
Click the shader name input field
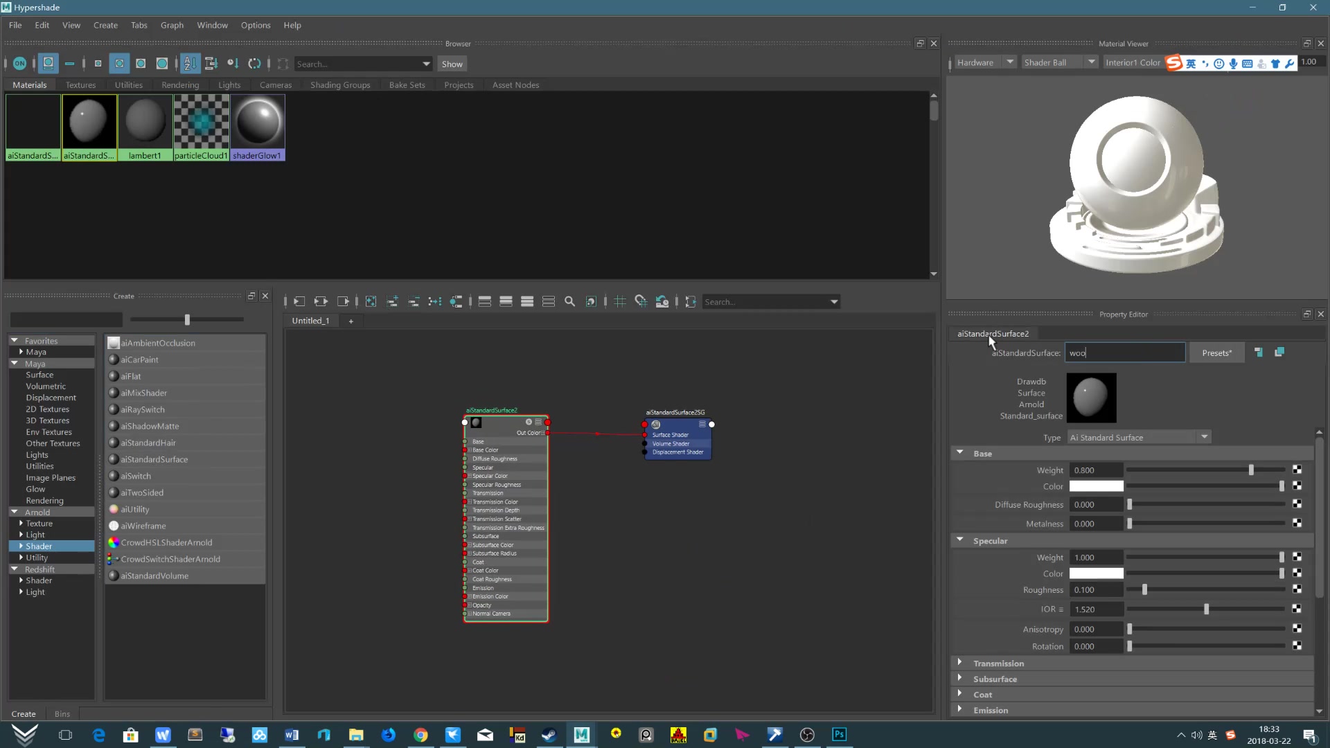coord(1126,353)
